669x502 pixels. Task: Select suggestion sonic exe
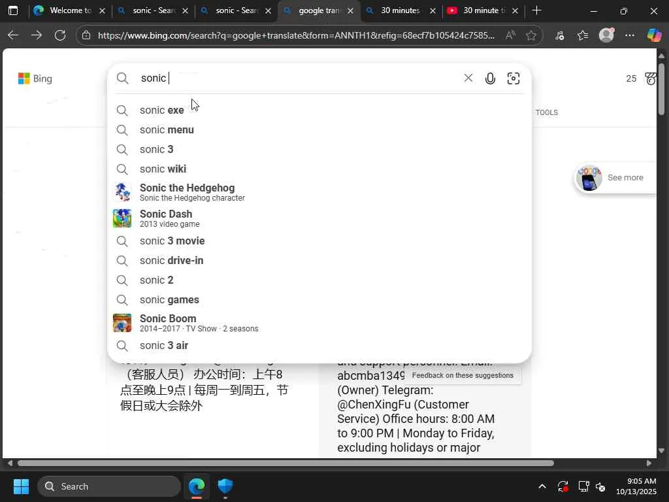pos(319,110)
